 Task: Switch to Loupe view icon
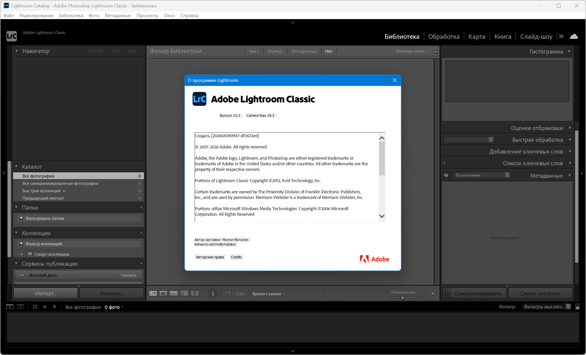163,294
